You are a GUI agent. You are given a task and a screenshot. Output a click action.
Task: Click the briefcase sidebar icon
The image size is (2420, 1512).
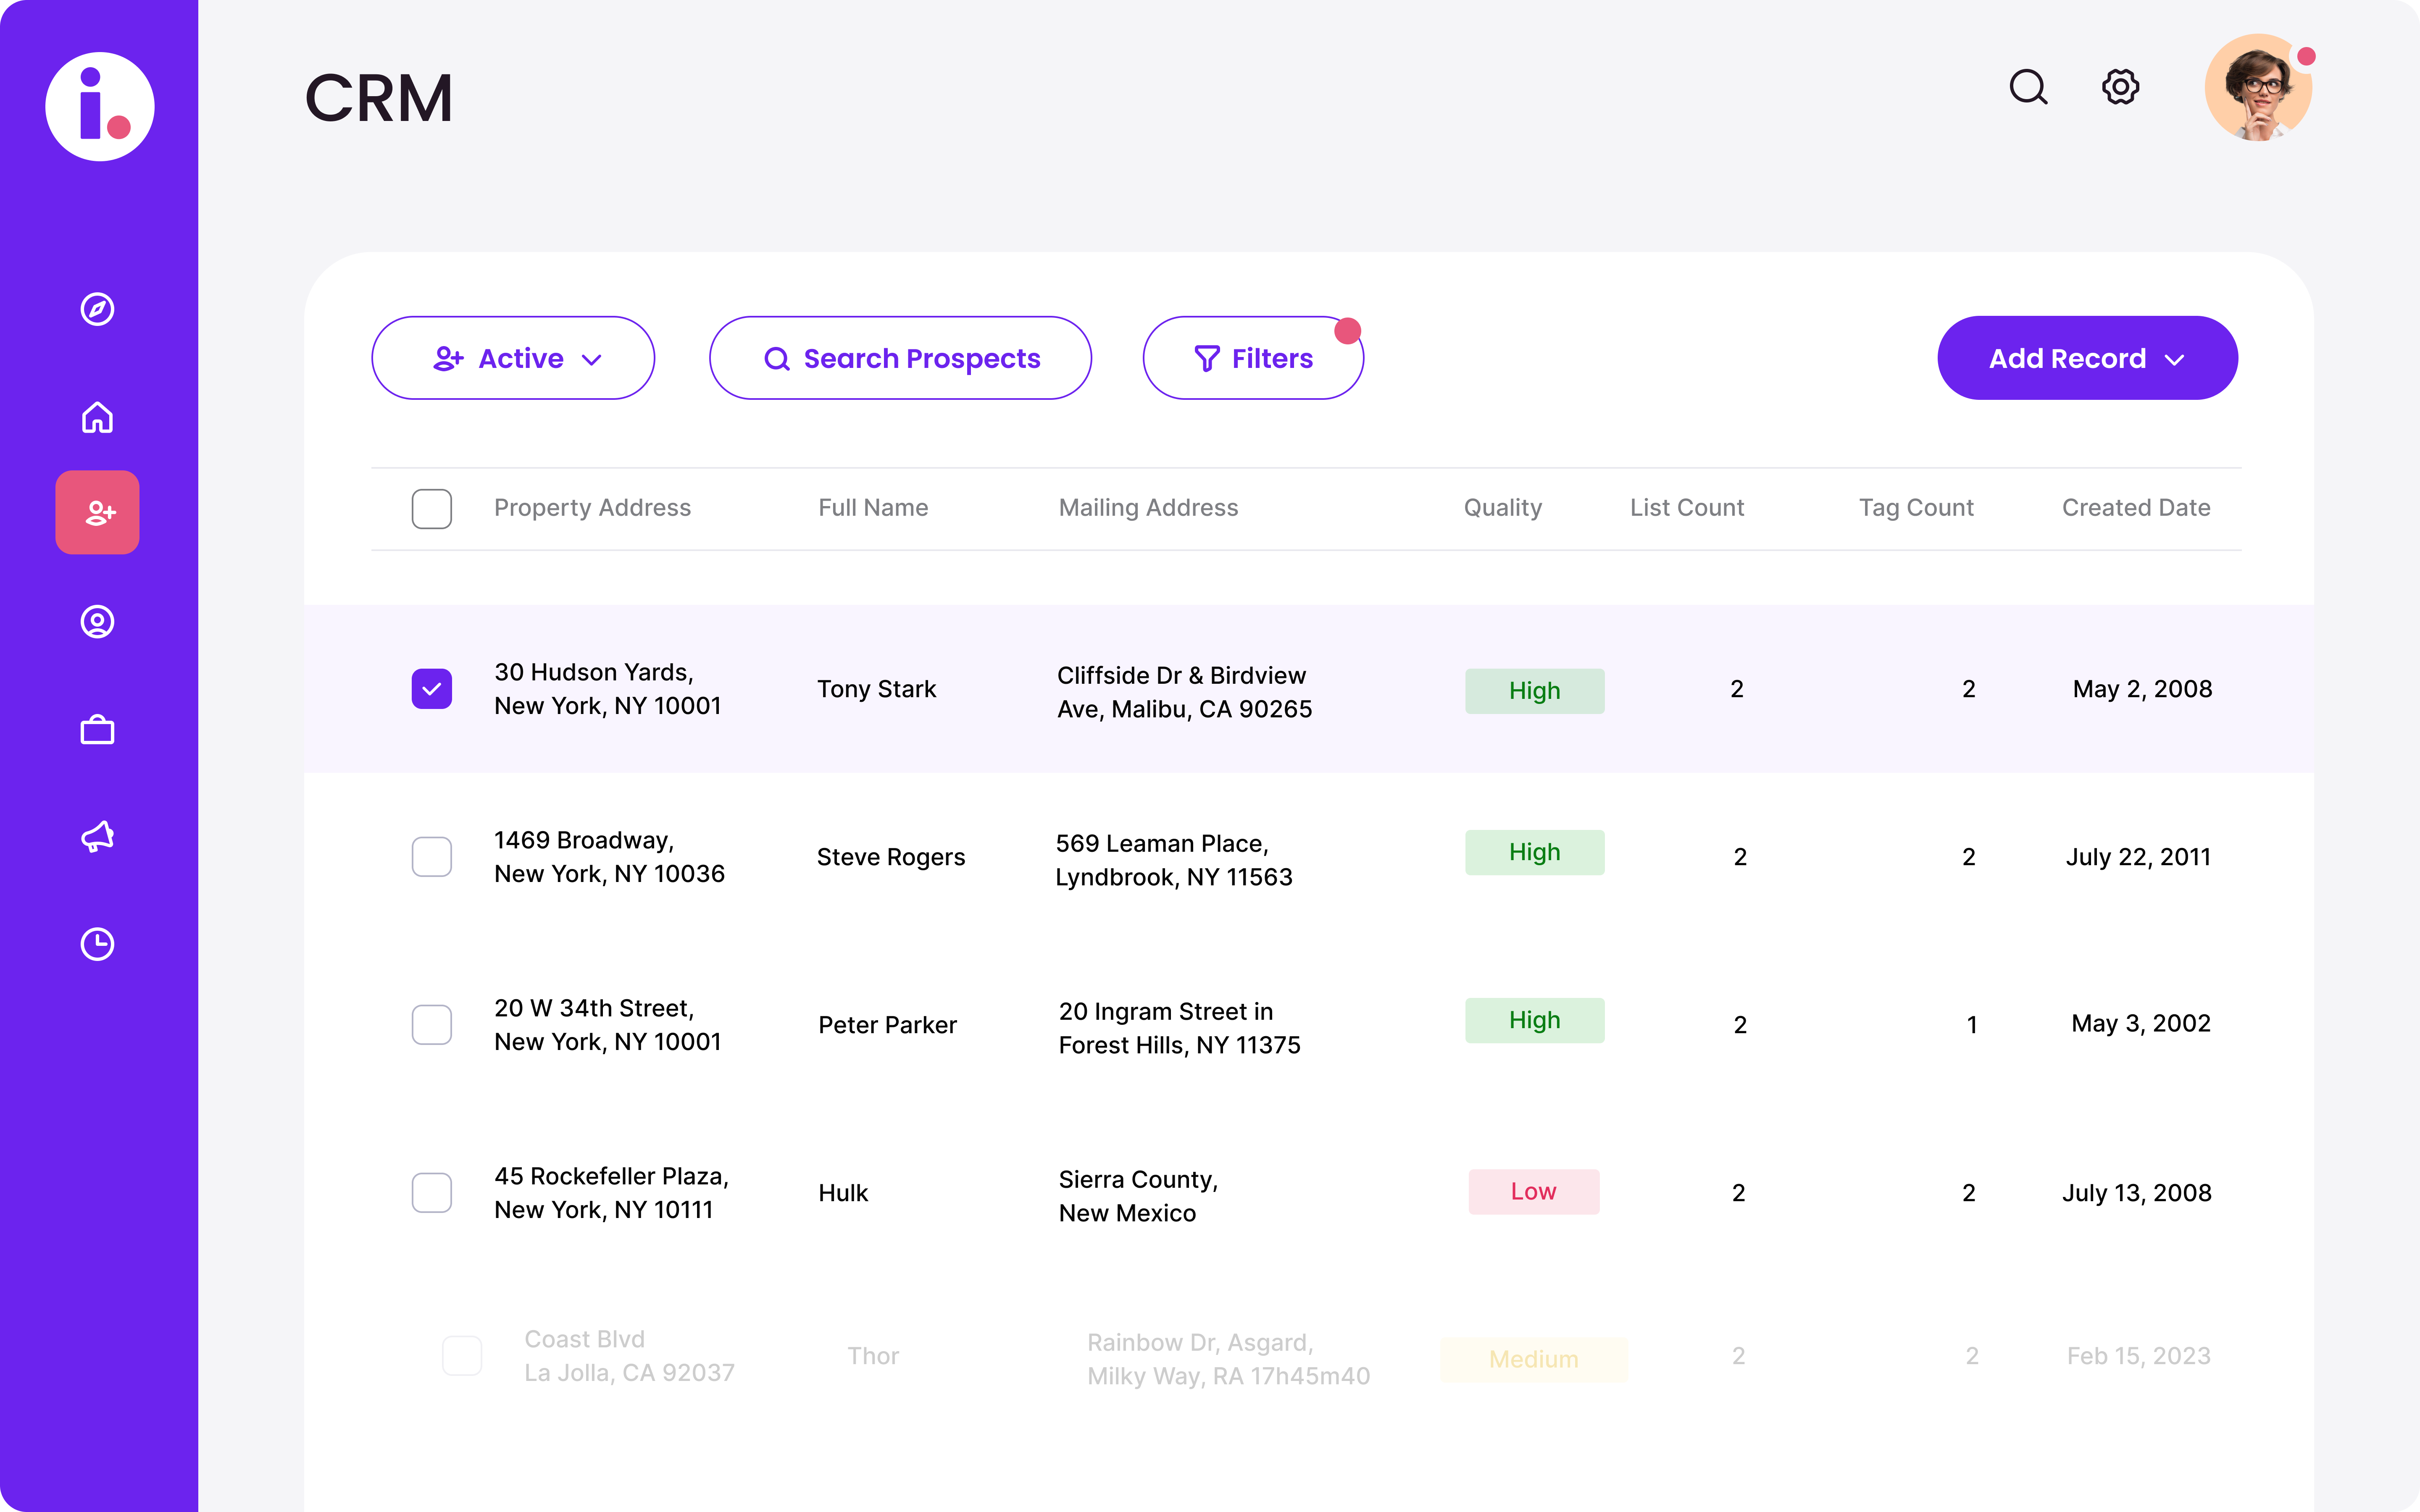97,729
